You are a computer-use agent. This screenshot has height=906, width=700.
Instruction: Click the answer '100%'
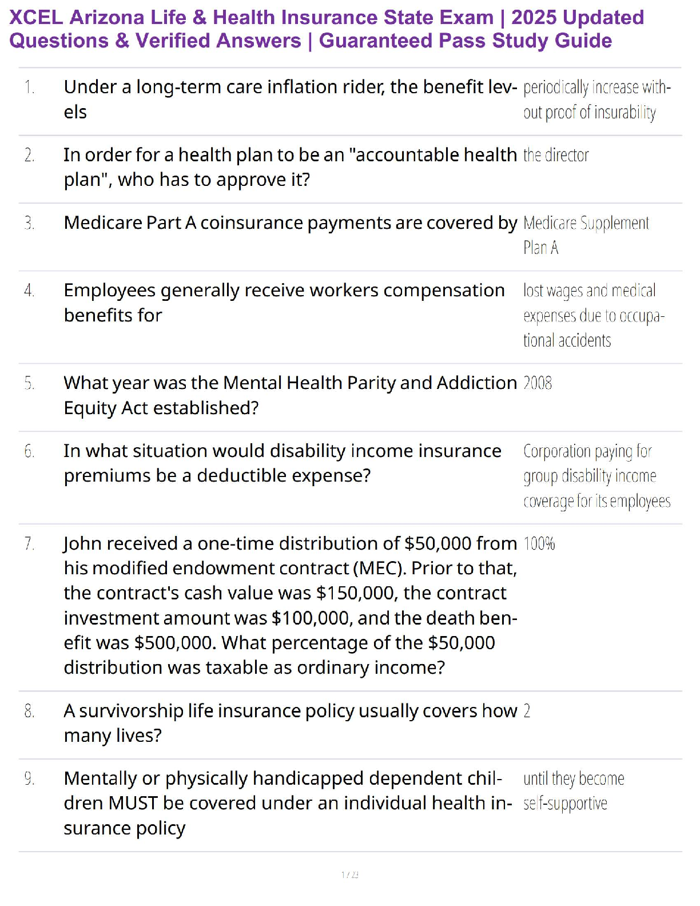[x=539, y=543]
